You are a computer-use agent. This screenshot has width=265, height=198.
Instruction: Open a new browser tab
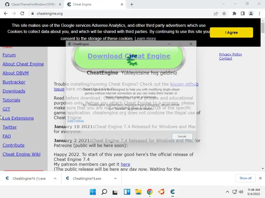(132, 4)
